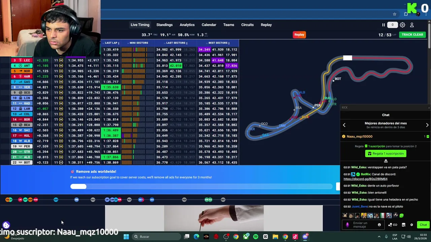Click the chat message input field
The image size is (431, 242).
pyautogui.click(x=364, y=225)
